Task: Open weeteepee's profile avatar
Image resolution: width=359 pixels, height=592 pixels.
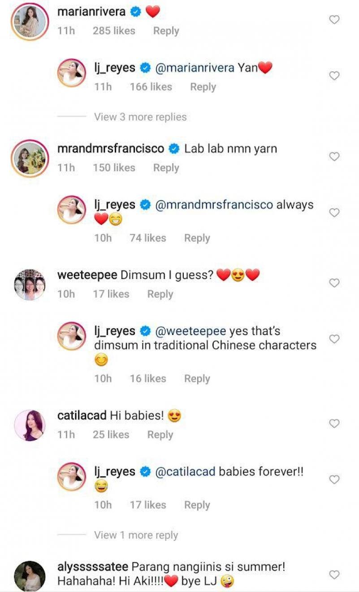Action: [x=30, y=285]
